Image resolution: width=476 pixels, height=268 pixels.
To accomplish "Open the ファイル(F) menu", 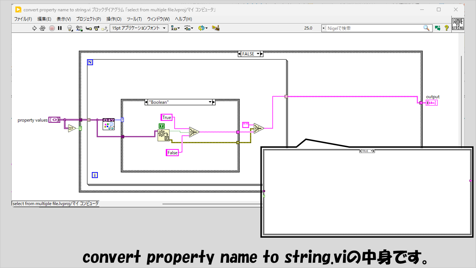I will pyautogui.click(x=23, y=19).
